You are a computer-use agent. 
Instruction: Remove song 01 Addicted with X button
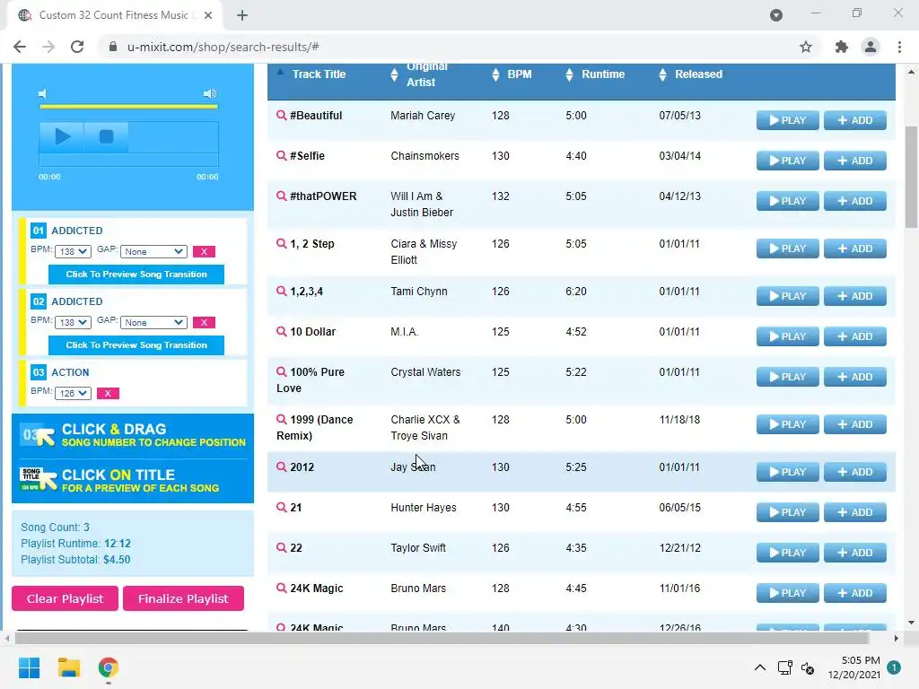pos(204,251)
